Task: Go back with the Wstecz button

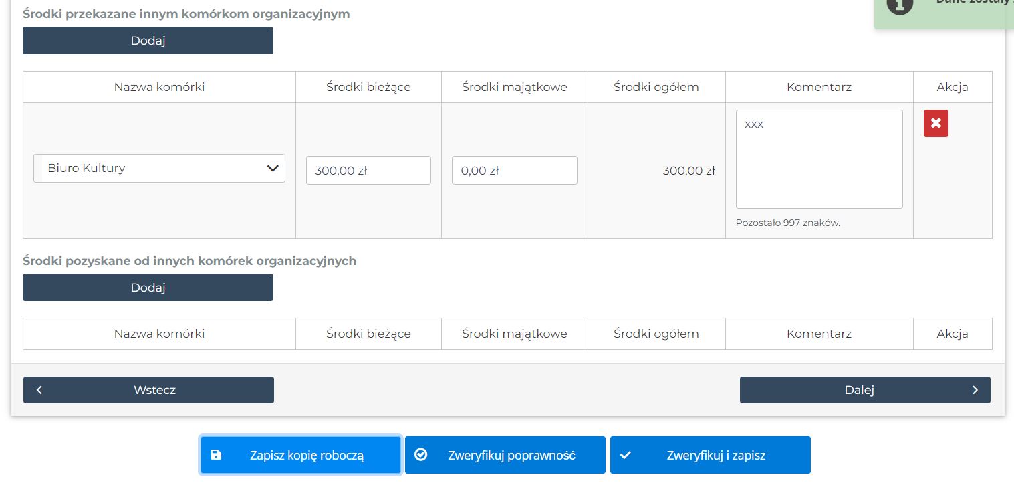Action: coord(148,390)
